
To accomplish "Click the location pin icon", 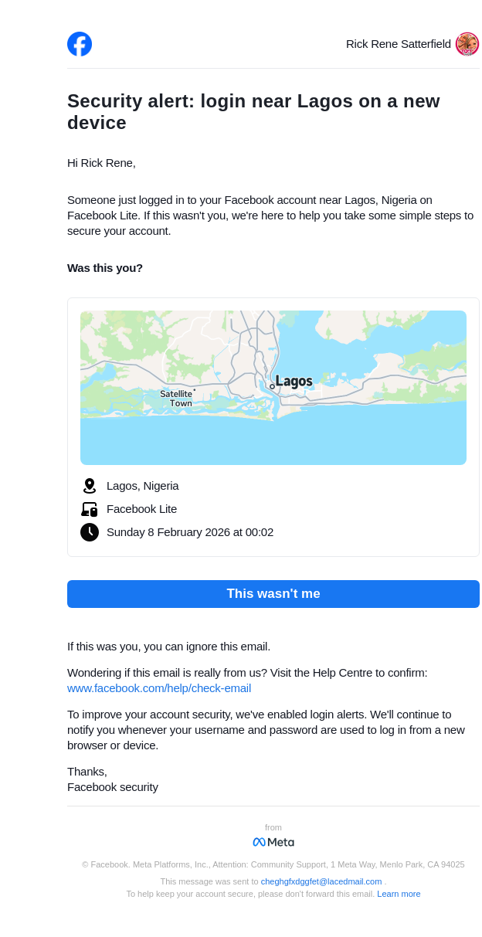I will (90, 486).
